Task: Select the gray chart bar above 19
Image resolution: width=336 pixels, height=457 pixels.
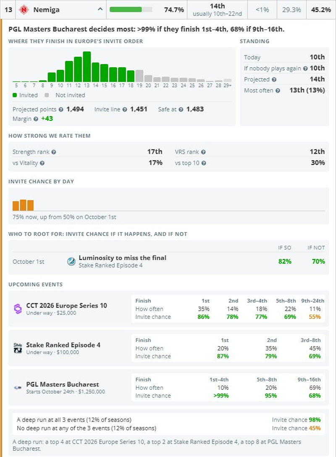Action: click(x=139, y=76)
